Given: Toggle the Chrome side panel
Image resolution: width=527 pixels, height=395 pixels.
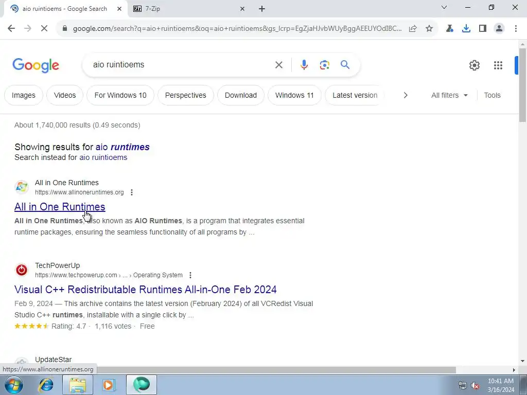Looking at the screenshot, I should (483, 29).
